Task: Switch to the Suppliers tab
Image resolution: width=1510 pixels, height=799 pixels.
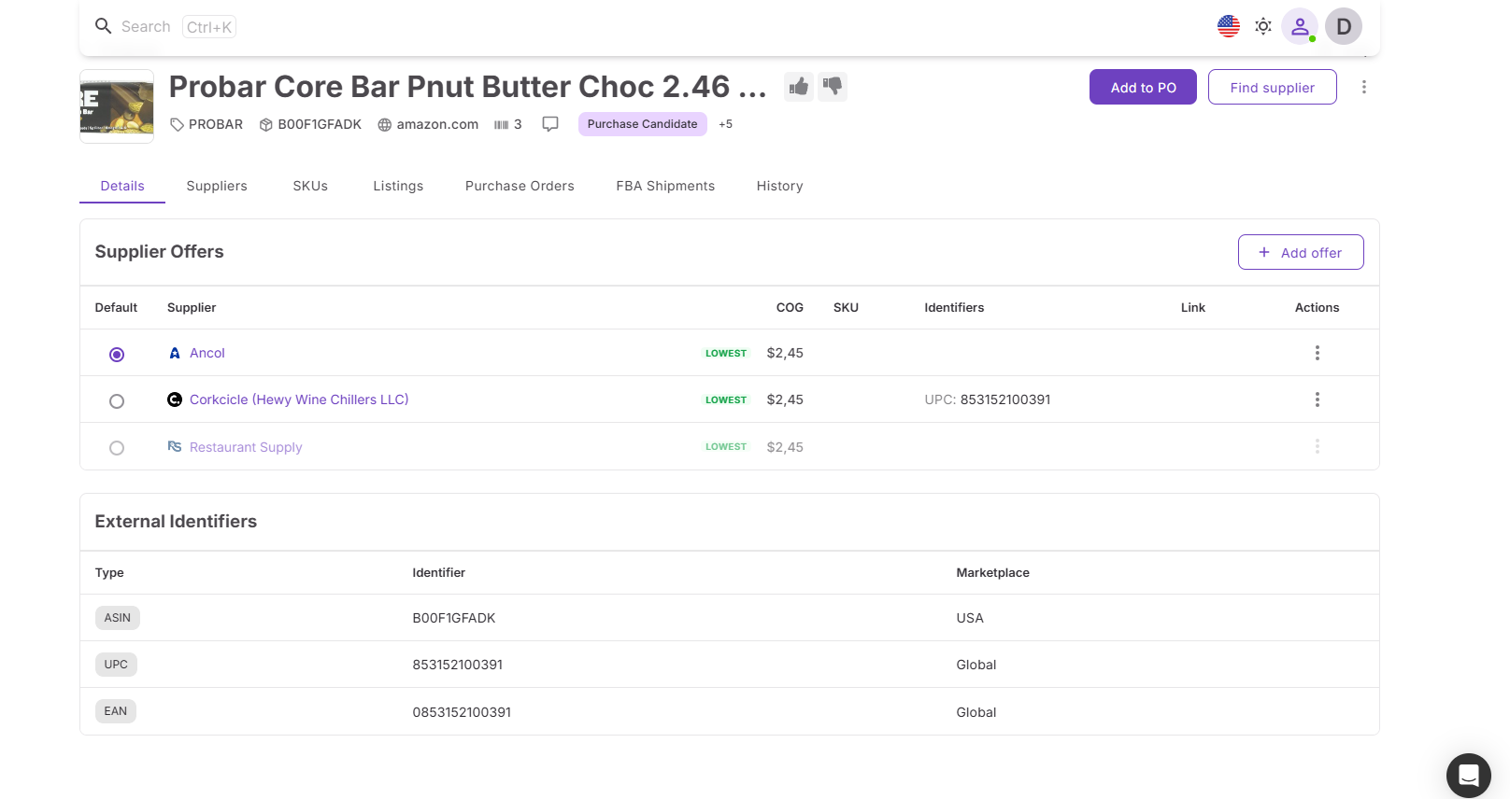Action: coord(217,186)
